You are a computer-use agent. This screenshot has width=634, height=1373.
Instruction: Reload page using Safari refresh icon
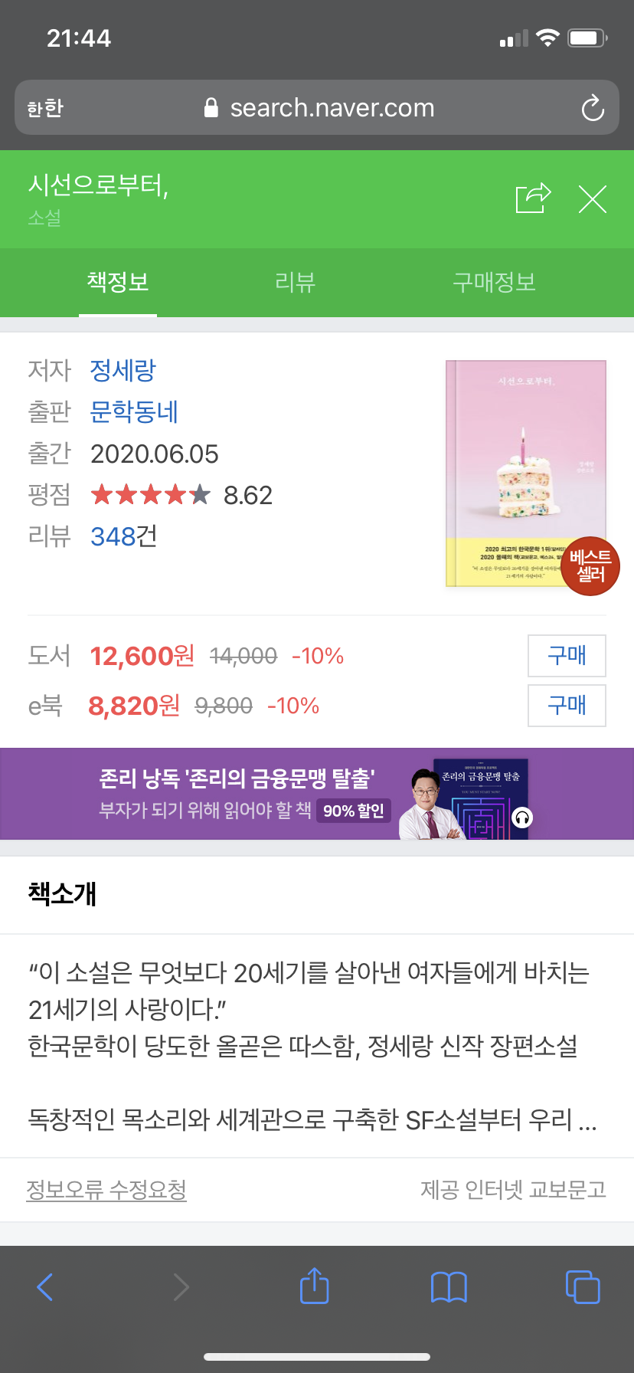(593, 108)
